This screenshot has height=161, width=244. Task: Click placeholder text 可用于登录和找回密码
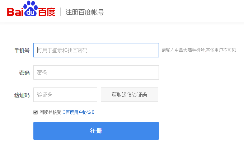tap(62, 51)
